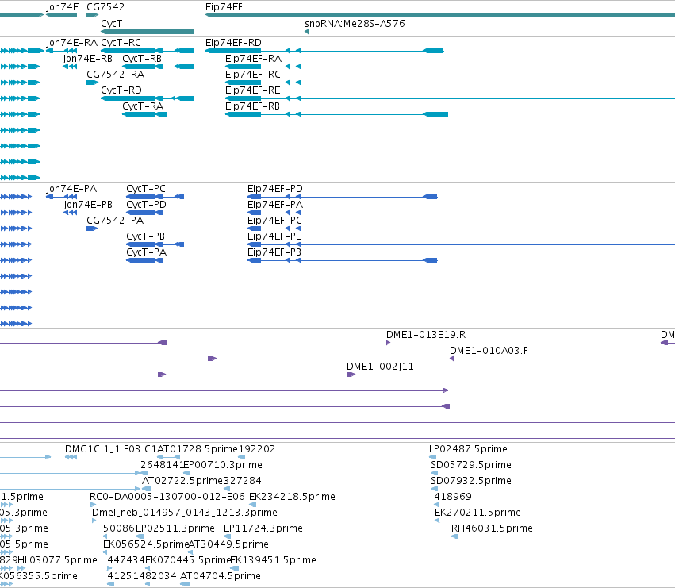Click the EK234218.5prime EST label
Image resolution: width=675 pixels, height=588 pixels.
[292, 497]
